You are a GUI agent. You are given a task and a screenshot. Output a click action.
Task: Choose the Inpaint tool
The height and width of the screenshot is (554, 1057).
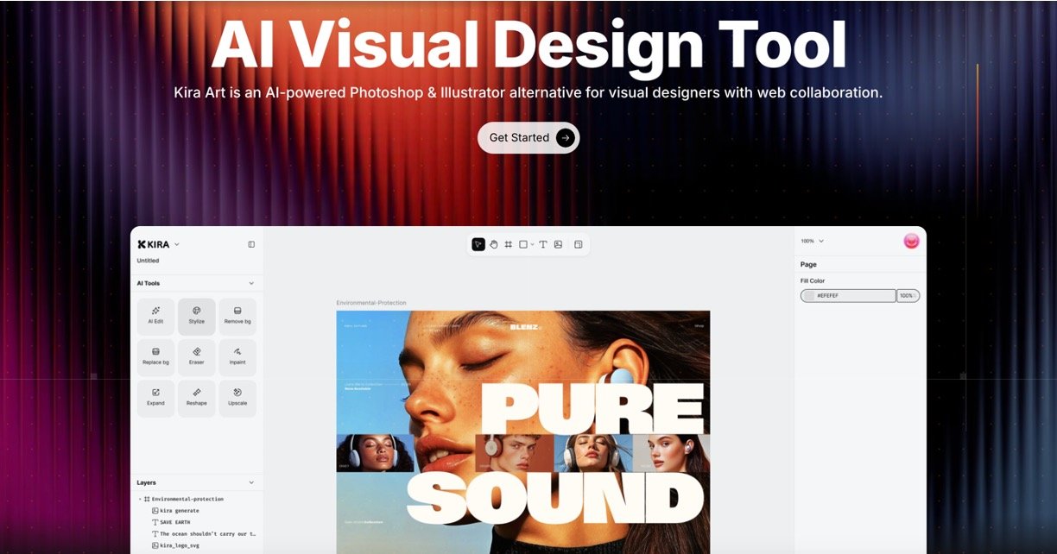tap(237, 357)
